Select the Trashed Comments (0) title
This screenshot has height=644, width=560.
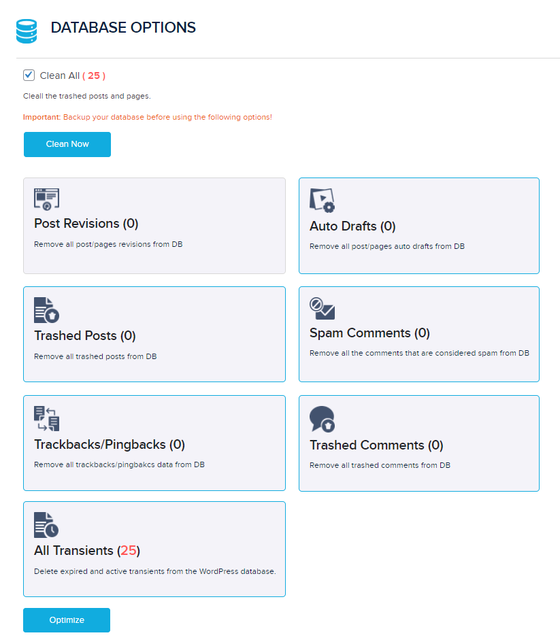[x=376, y=445]
